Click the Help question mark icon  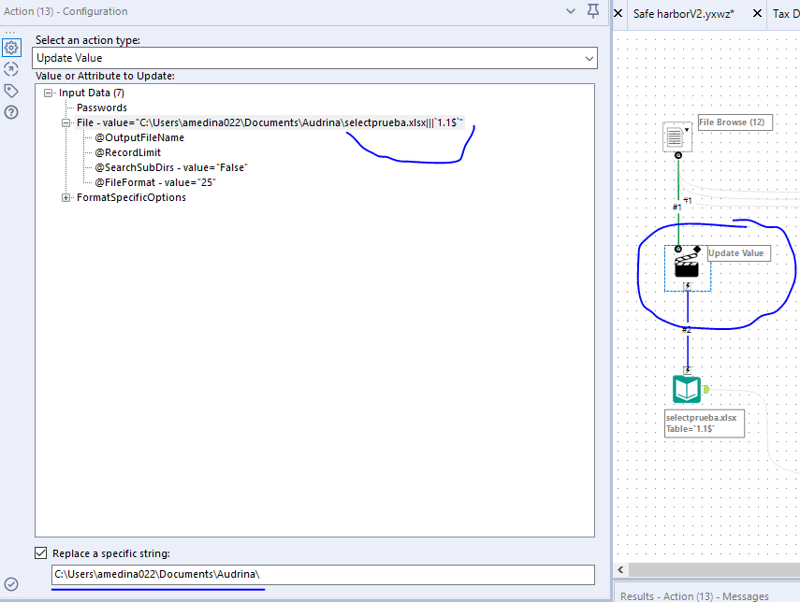12,111
